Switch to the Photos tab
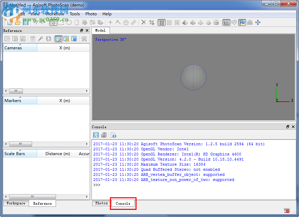This screenshot has width=299, height=217. pyautogui.click(x=101, y=203)
